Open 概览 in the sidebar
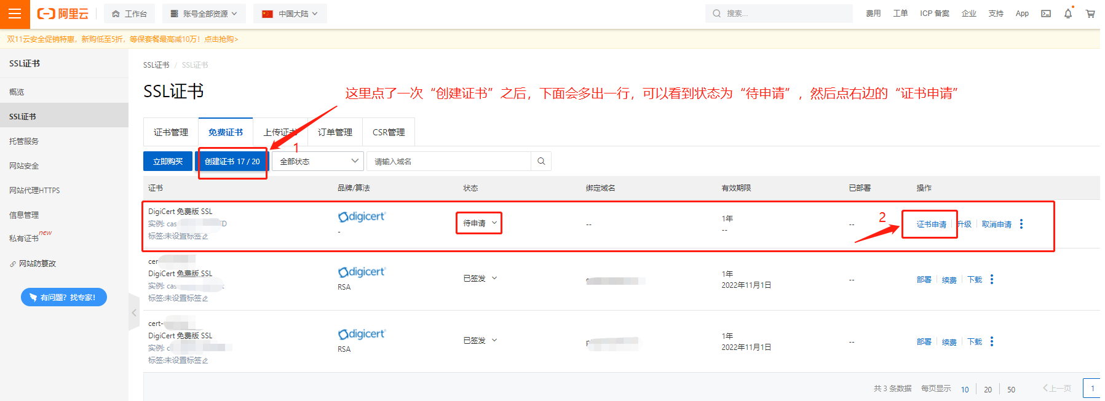 point(17,92)
